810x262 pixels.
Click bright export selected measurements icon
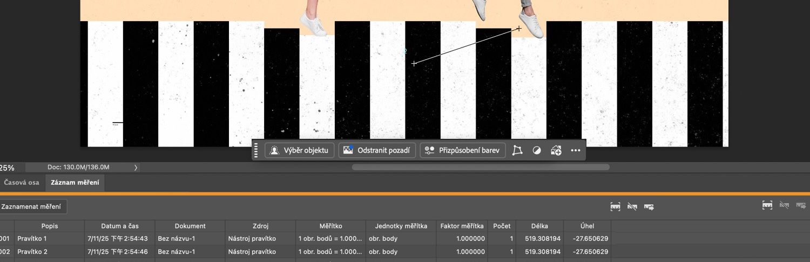[649, 206]
